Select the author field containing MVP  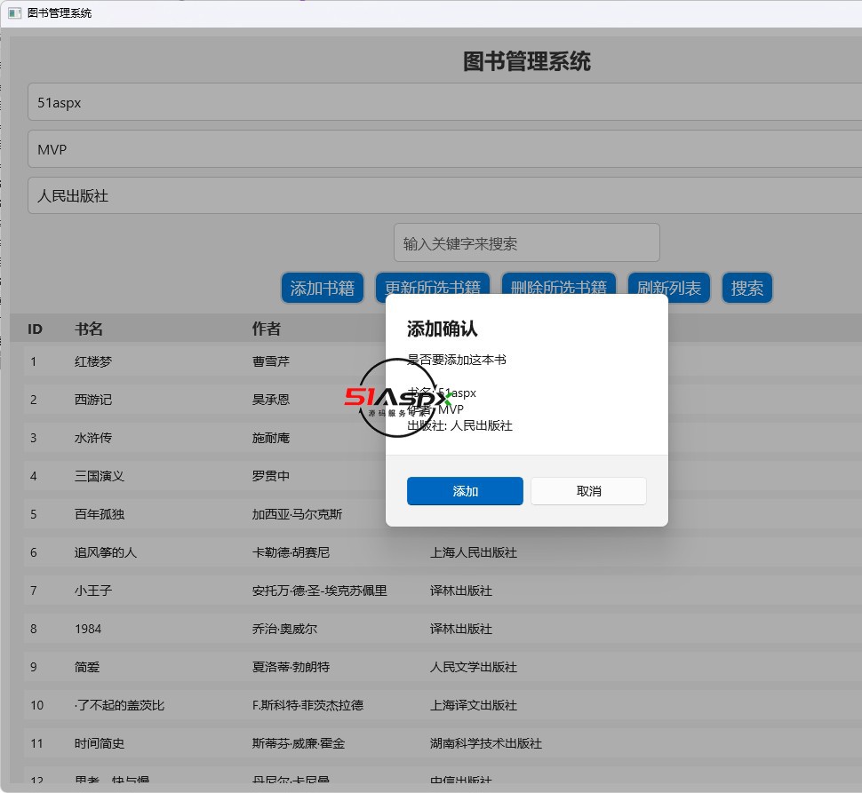click(x=444, y=149)
